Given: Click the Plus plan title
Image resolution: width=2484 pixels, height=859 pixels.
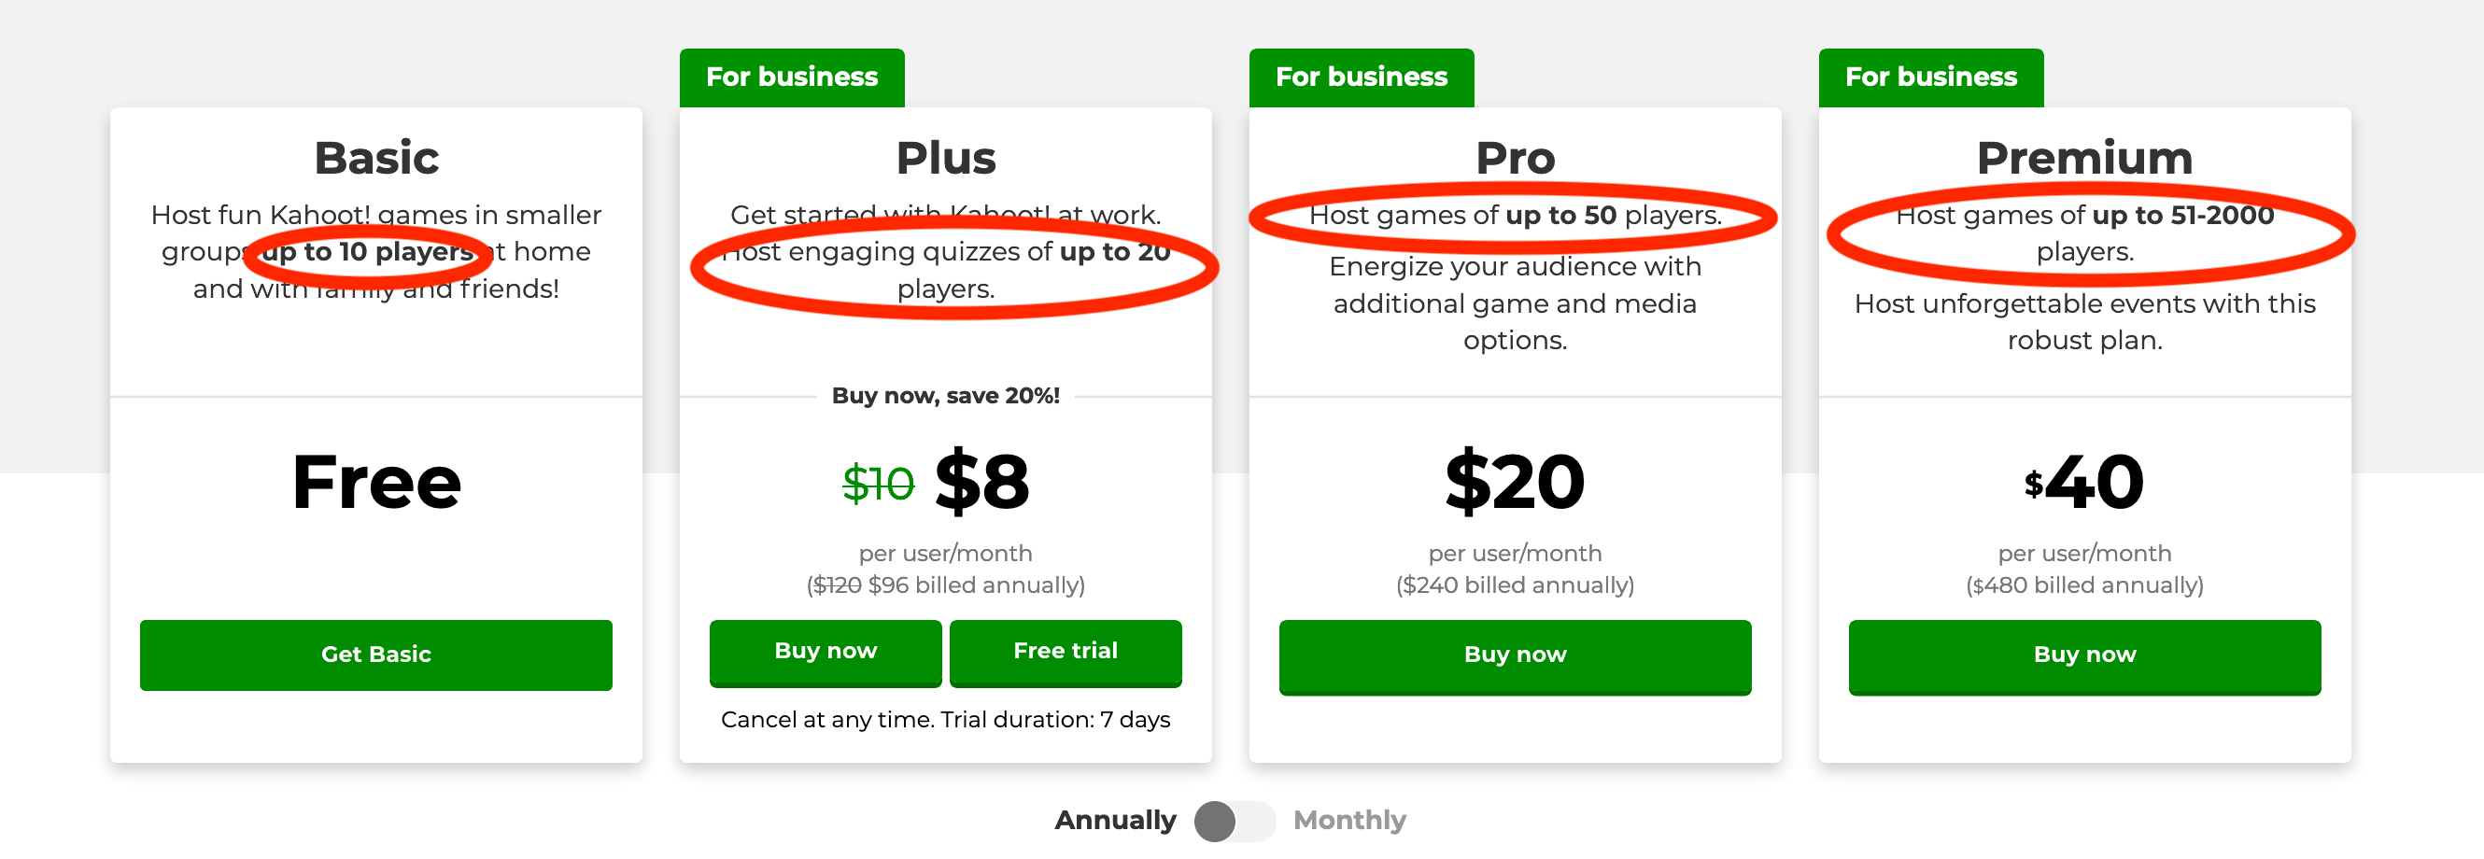Looking at the screenshot, I should (x=945, y=158).
